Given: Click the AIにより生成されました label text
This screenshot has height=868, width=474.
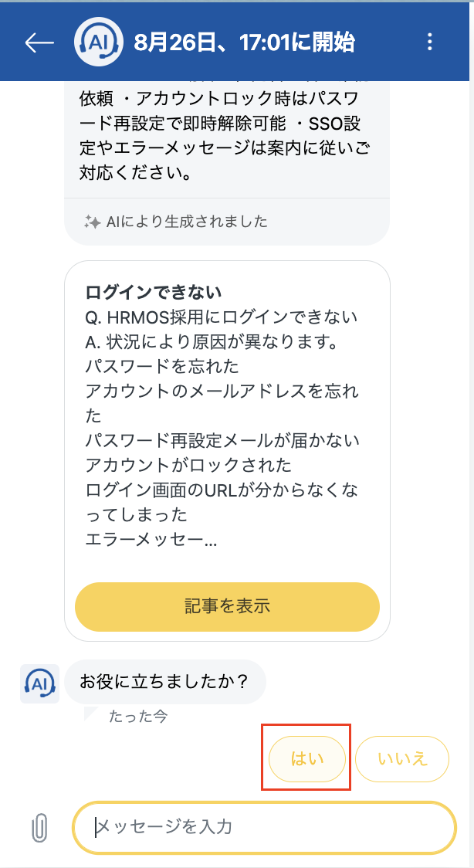Looking at the screenshot, I should pyautogui.click(x=187, y=222).
